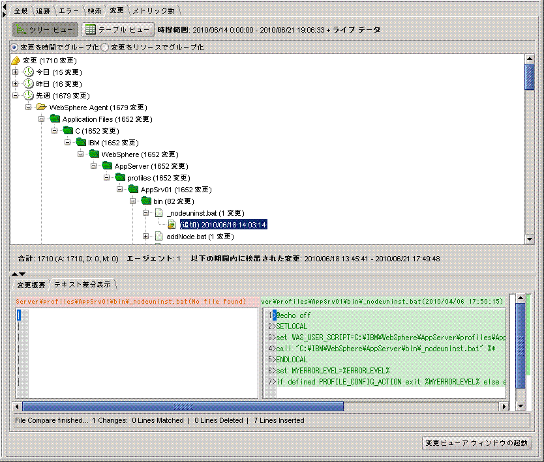Image resolution: width=544 pixels, height=462 pixels.
Task: Expand the addNode.bat node
Action: 145,237
